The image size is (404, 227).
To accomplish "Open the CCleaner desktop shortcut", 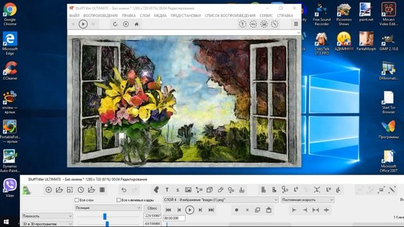I will pos(10,71).
